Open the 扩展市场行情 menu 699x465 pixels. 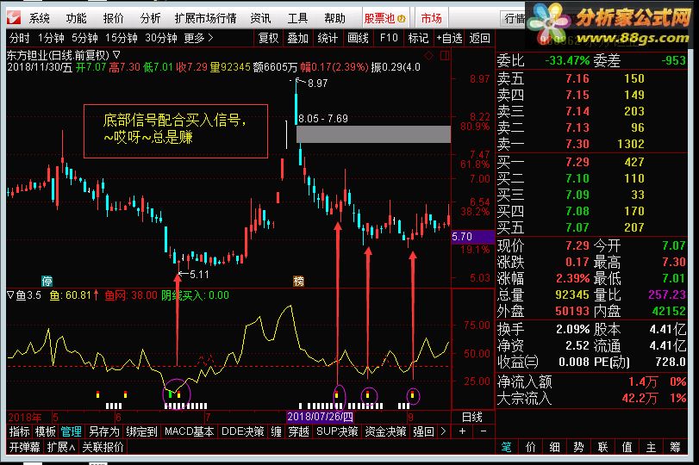205,18
